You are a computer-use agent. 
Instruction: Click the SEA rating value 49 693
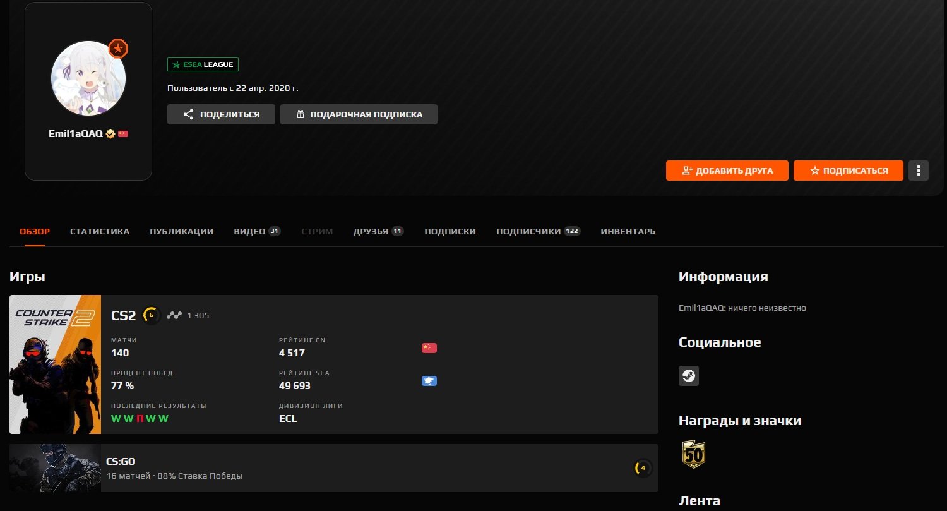[x=295, y=385]
